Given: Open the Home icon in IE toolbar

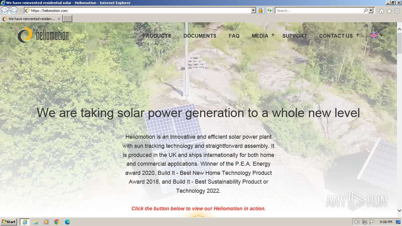Looking at the screenshot, I should [x=381, y=11].
